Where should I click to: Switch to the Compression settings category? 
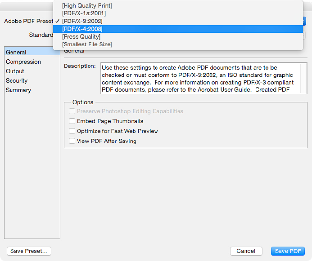pyautogui.click(x=32, y=62)
